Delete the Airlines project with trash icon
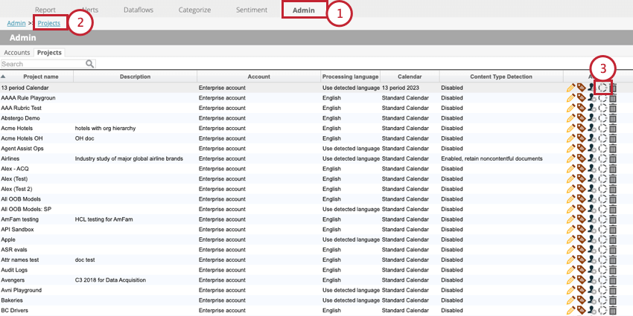 613,159
